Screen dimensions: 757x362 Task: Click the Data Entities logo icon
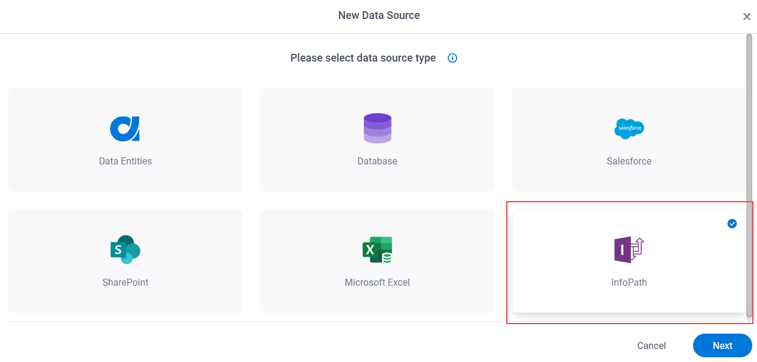coord(125,128)
